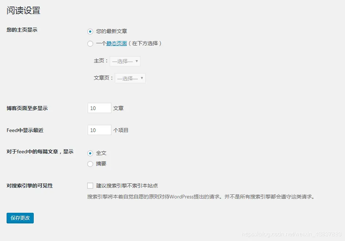Open the 主页 selection dropdown
Screen dimensions: 345x241
125,61
